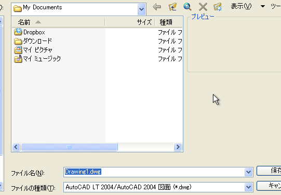Go up one folder level icon

pyautogui.click(x=172, y=7)
